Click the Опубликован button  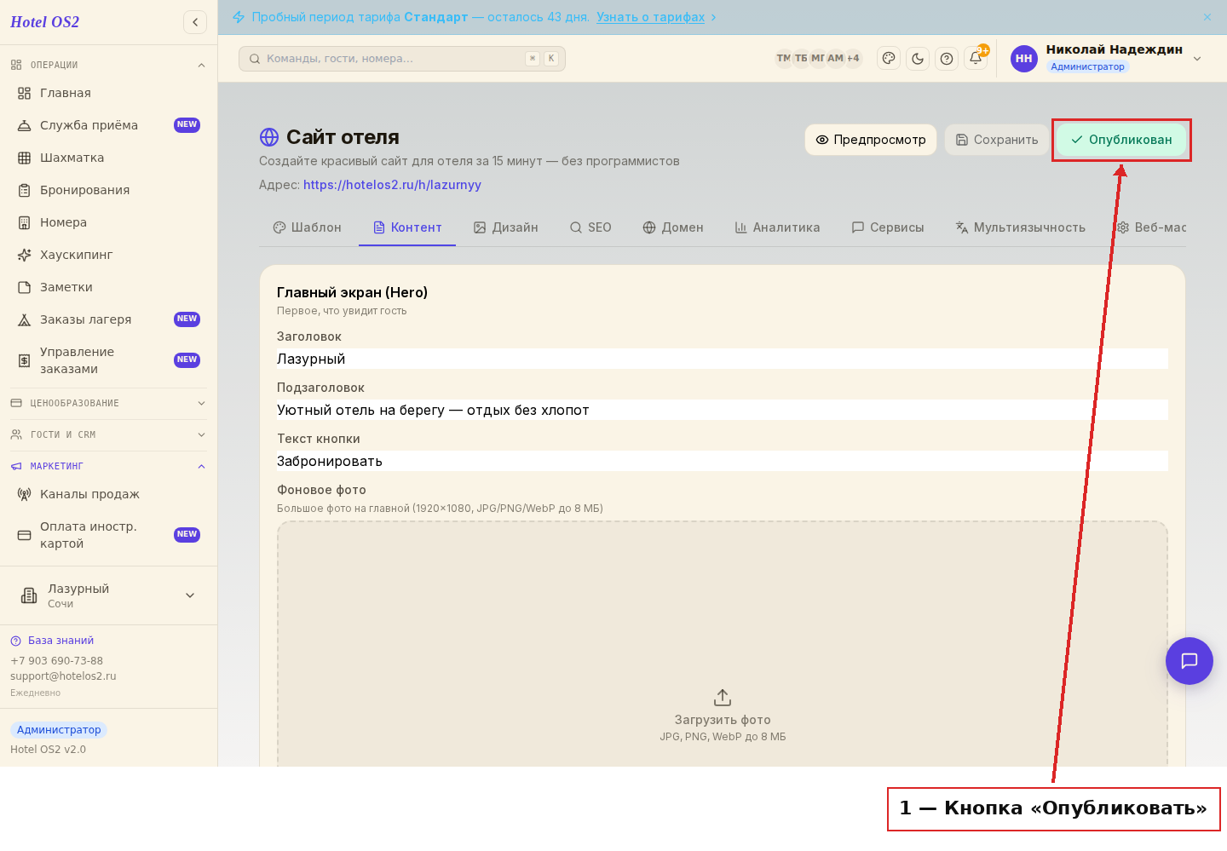[1121, 140]
